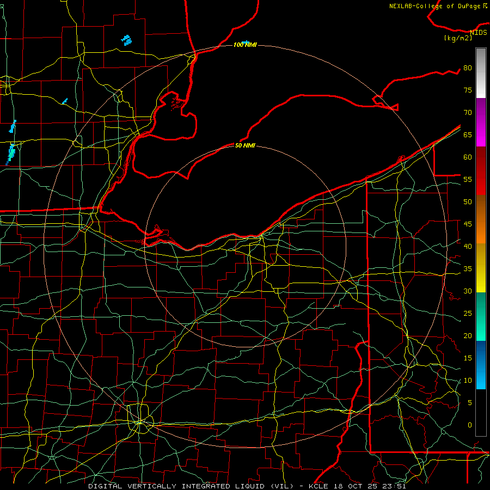Click the tiny cyan echo beside the 100 NMI label
Viewport: 490px width, 490px height.
pyautogui.click(x=246, y=42)
